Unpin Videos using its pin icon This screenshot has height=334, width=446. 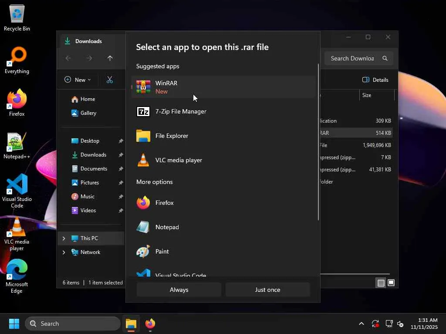pos(121,210)
